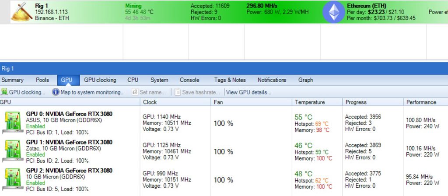
Task: Click GPU 0 clock GPU: 1140 MHz
Action: tap(162, 117)
